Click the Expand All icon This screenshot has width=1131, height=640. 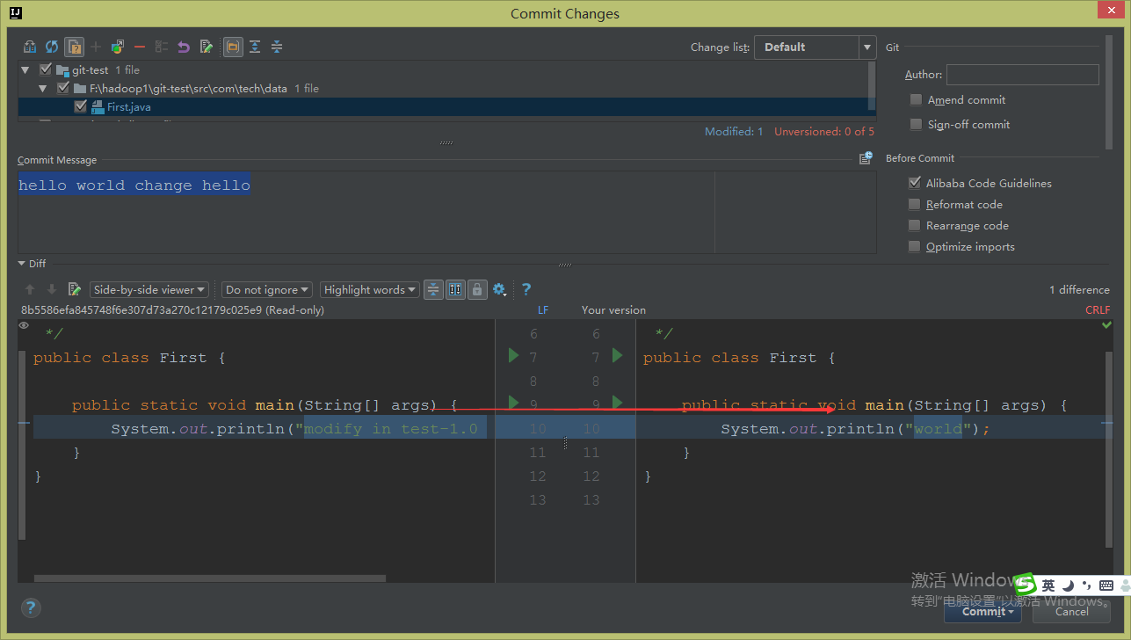click(x=255, y=47)
